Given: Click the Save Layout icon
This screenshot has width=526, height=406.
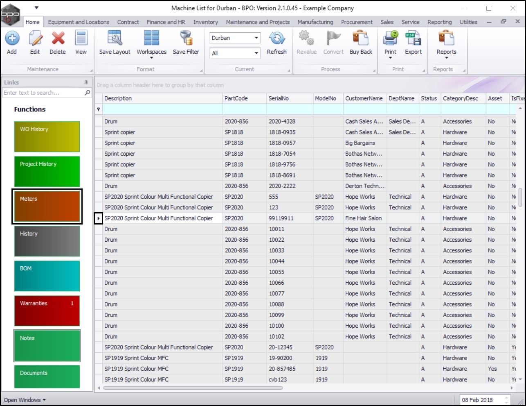Looking at the screenshot, I should coord(115,39).
